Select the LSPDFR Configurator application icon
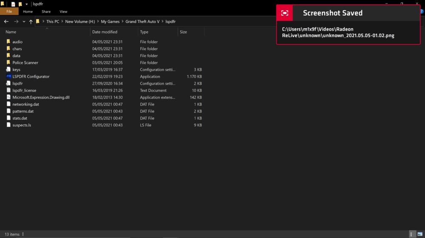425x238 pixels. point(8,77)
